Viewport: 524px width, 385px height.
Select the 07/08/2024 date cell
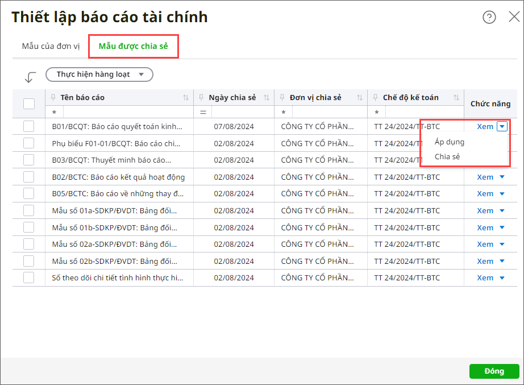(234, 126)
